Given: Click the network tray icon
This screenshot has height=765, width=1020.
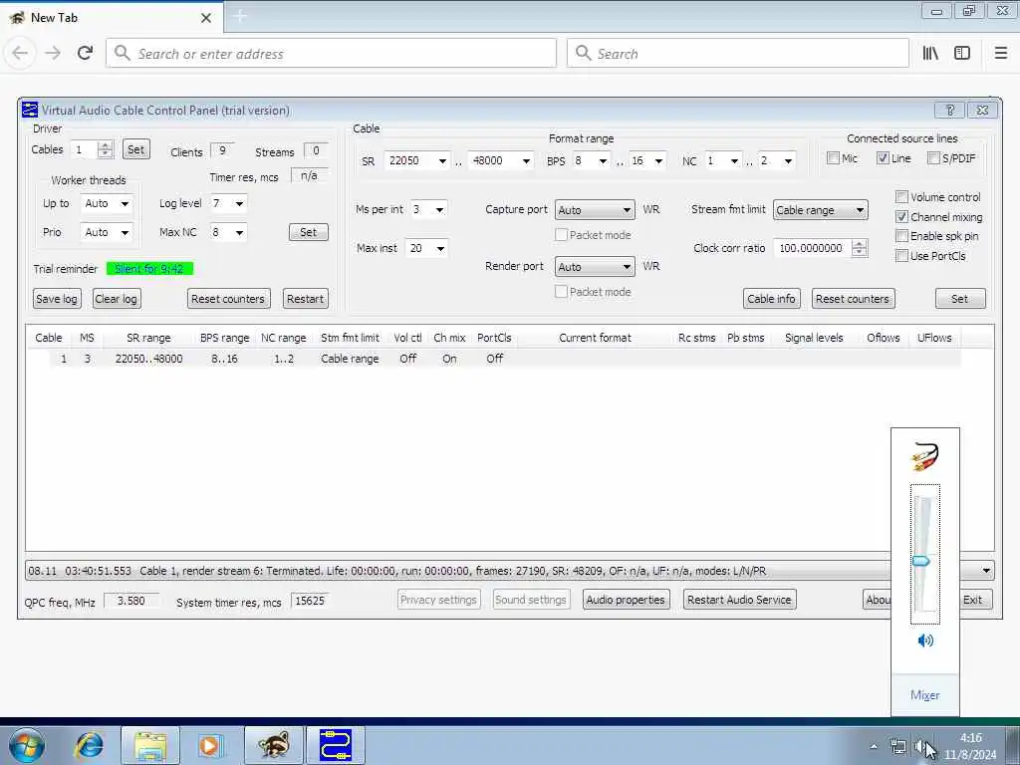Looking at the screenshot, I should (898, 747).
